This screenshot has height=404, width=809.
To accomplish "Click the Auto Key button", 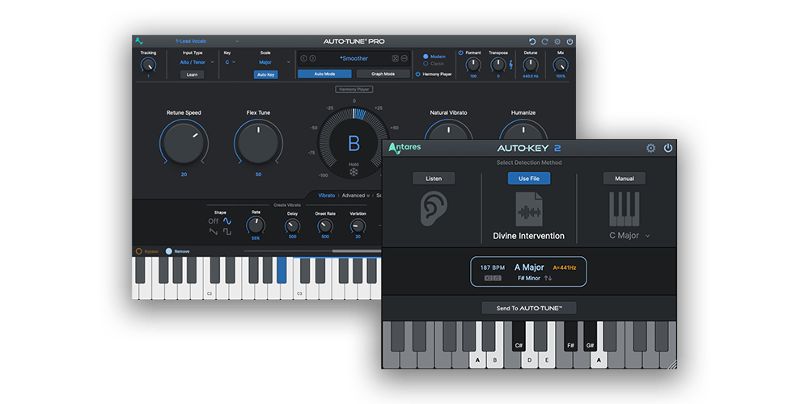I will point(265,74).
